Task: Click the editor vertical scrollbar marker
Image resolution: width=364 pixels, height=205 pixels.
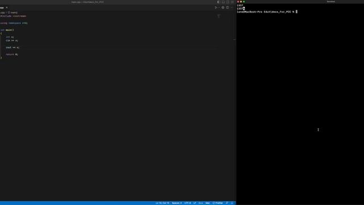Action: point(234,39)
